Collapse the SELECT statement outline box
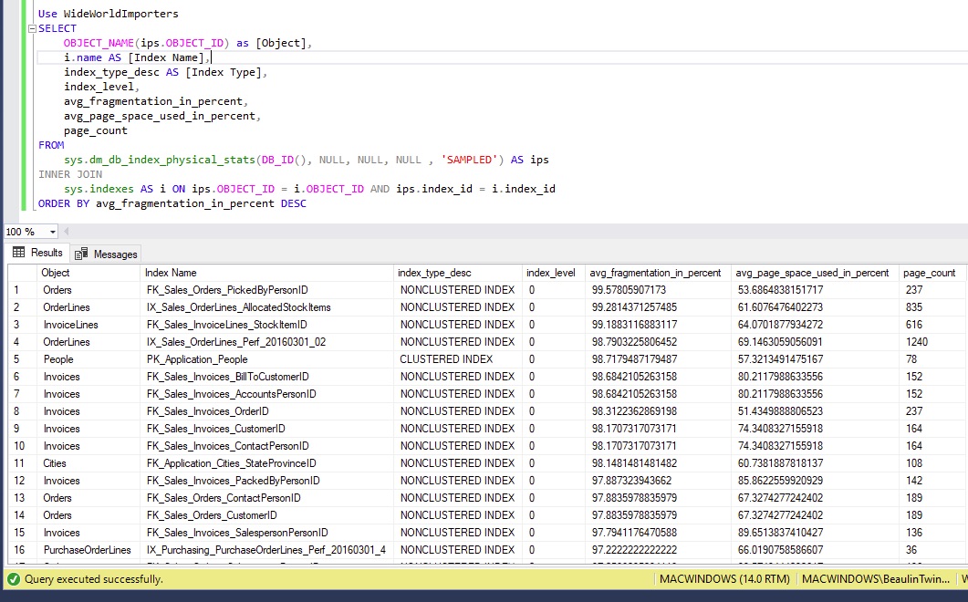 pyautogui.click(x=32, y=28)
